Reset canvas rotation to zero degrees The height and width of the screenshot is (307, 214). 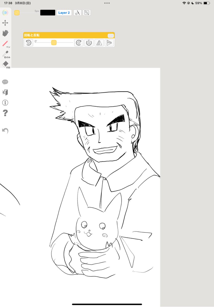(89, 43)
